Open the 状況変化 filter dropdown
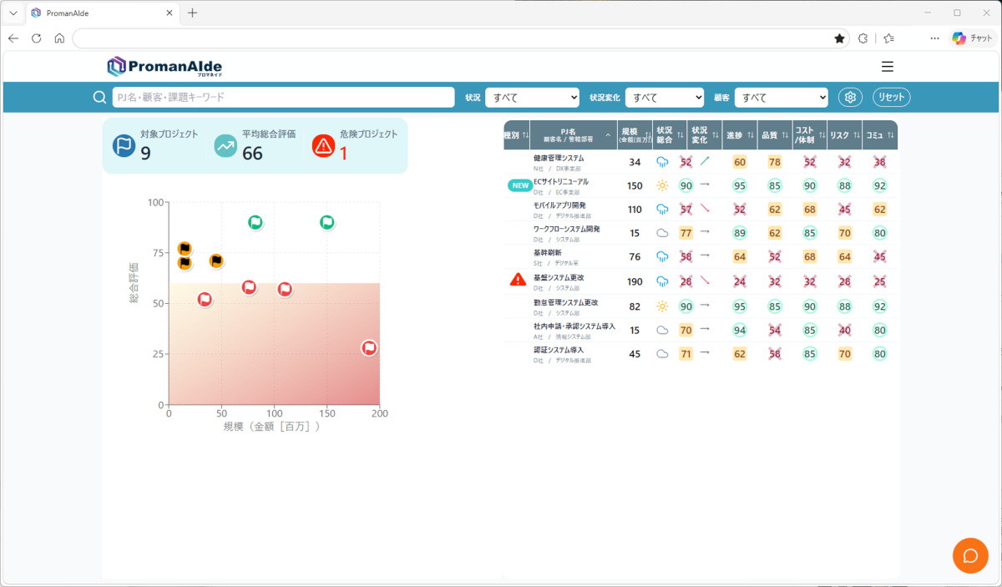This screenshot has height=587, width=1002. pos(665,98)
